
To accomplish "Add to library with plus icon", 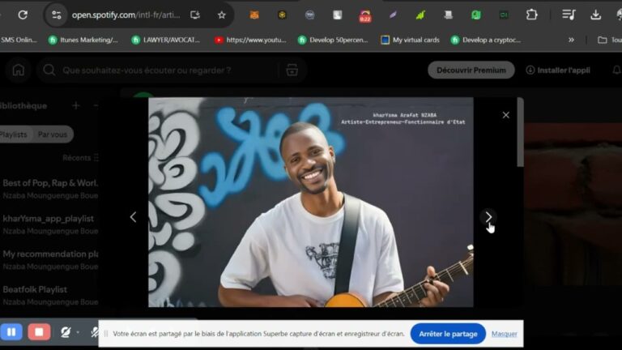I will point(76,105).
